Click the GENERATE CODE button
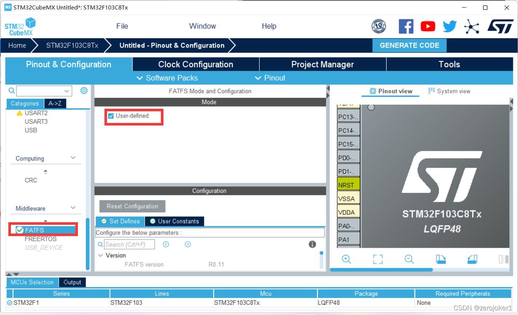The image size is (518, 315). pos(410,45)
